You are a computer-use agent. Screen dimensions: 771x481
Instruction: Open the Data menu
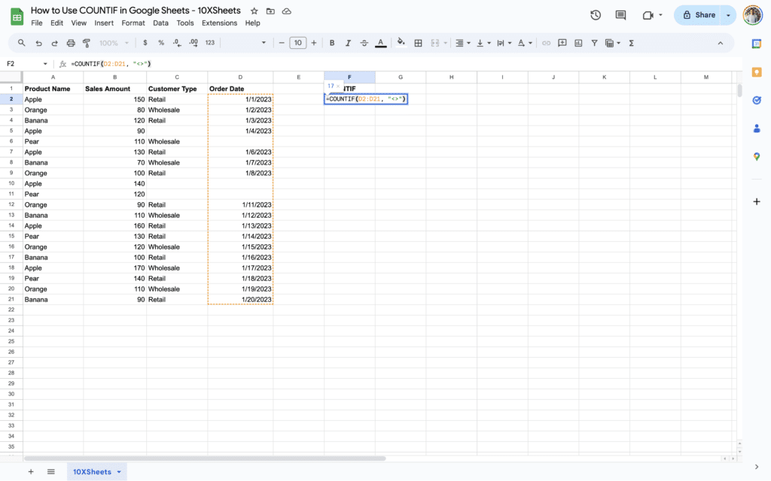point(160,23)
